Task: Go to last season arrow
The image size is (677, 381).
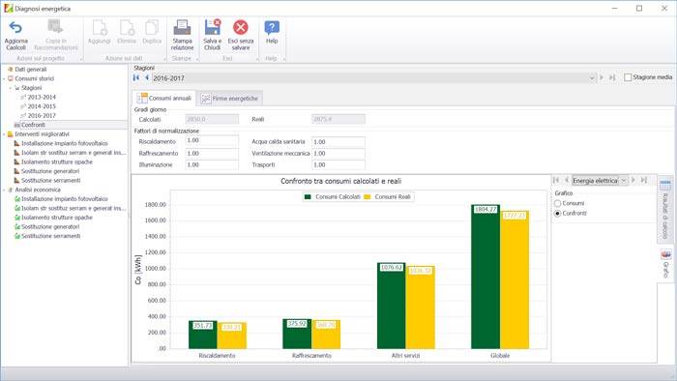Action: [x=612, y=77]
